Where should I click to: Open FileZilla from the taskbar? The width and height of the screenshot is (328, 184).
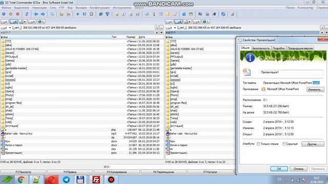(96, 179)
